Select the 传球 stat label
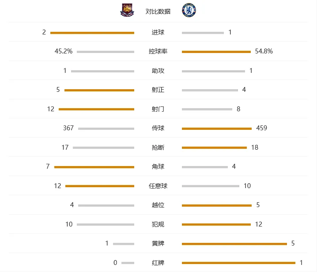Viewport: 317px width, 272px height. pos(158,128)
